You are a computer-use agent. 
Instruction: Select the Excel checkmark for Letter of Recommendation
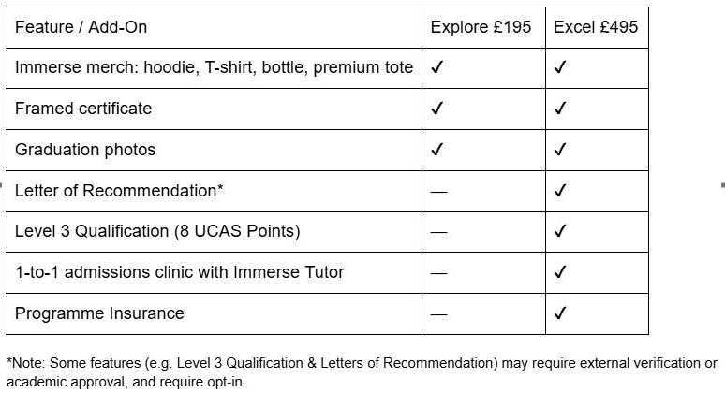[560, 192]
